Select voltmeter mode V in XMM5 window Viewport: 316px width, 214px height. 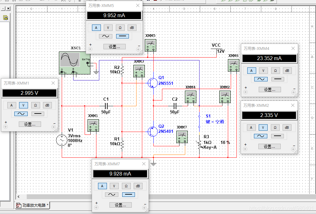click(108, 28)
